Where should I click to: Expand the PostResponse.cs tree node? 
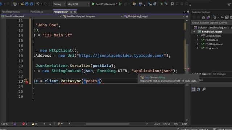pos(197,44)
